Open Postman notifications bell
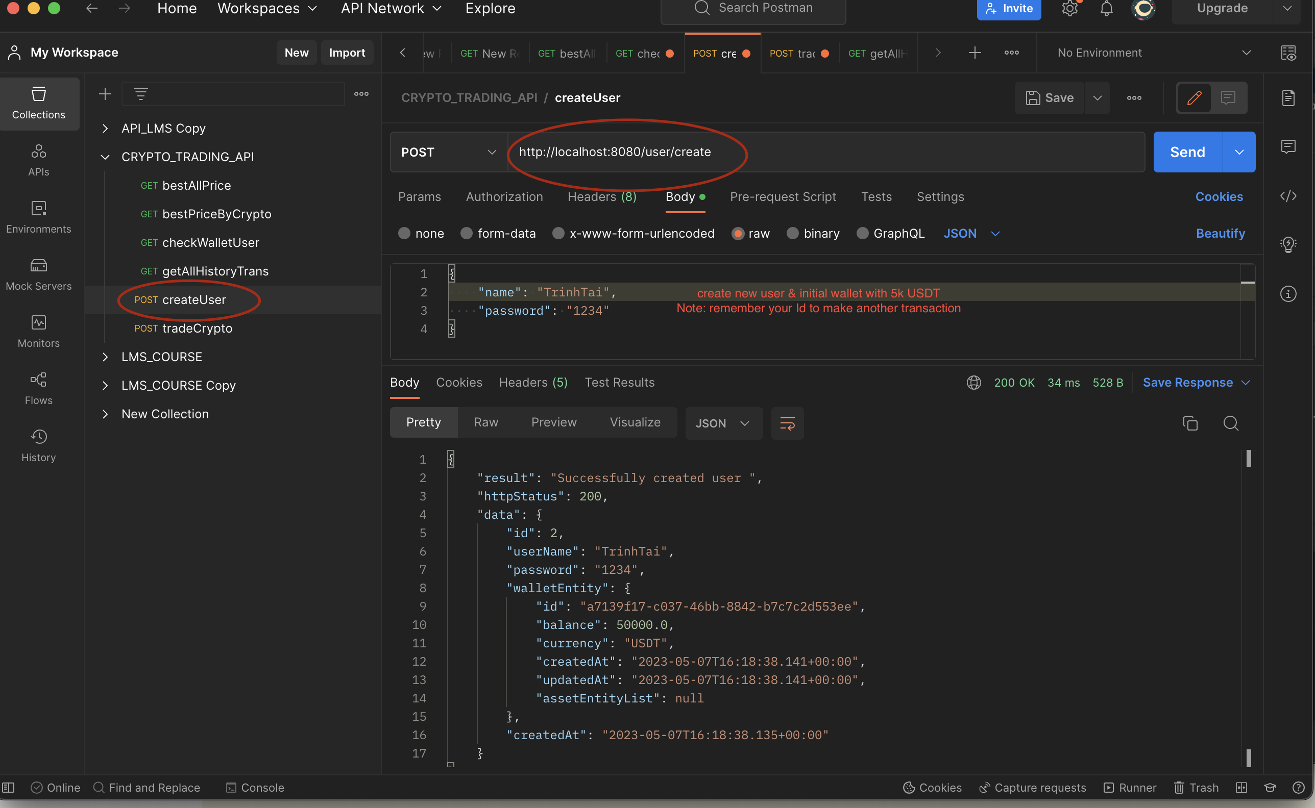The height and width of the screenshot is (808, 1315). click(1106, 8)
